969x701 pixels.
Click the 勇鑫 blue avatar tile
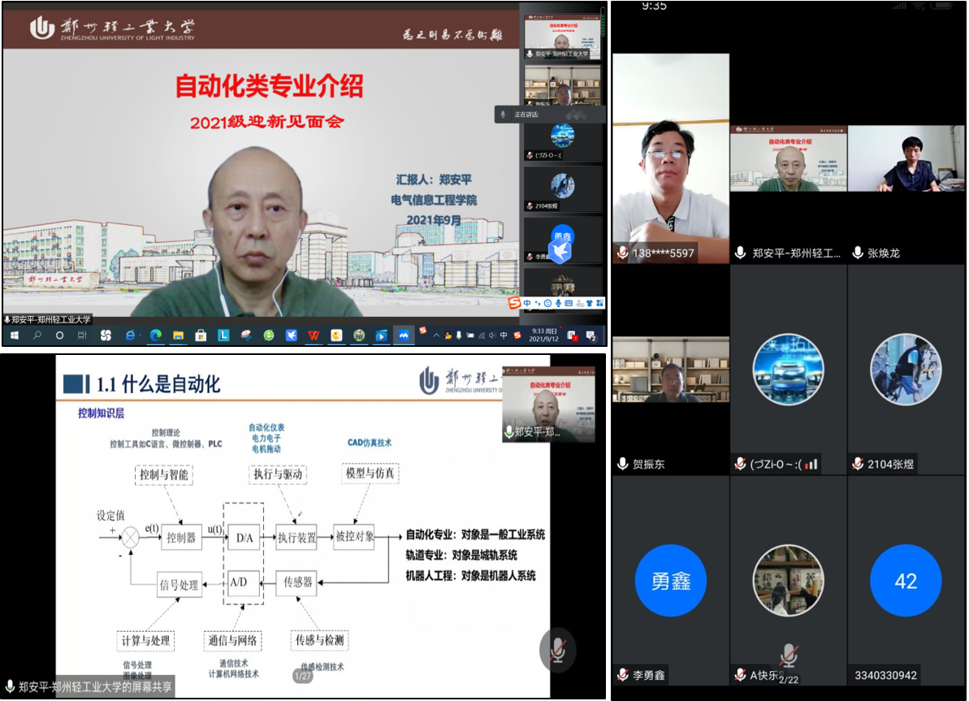point(670,581)
